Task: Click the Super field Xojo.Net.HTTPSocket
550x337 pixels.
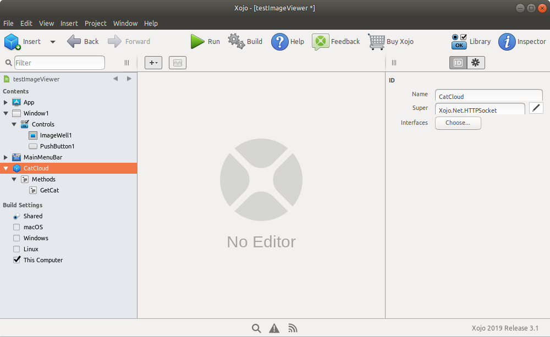Action: click(480, 110)
